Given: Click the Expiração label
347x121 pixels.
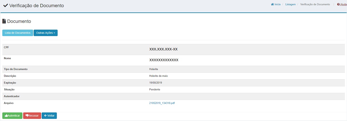Looking at the screenshot, I should 10,83.
